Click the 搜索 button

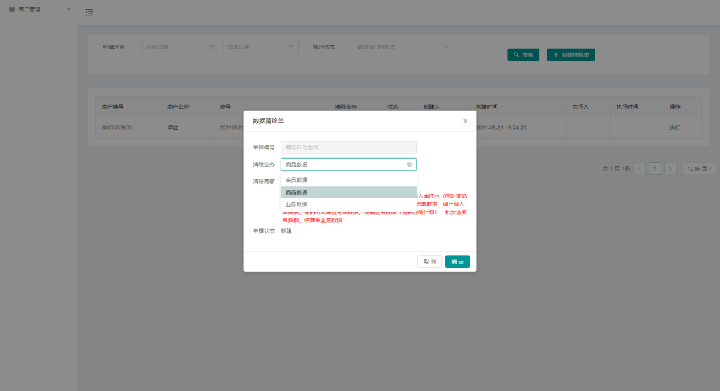523,55
